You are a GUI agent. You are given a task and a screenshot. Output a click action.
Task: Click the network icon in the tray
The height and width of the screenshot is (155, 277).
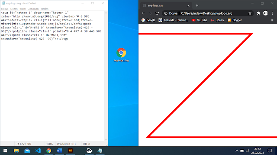pos(248,151)
